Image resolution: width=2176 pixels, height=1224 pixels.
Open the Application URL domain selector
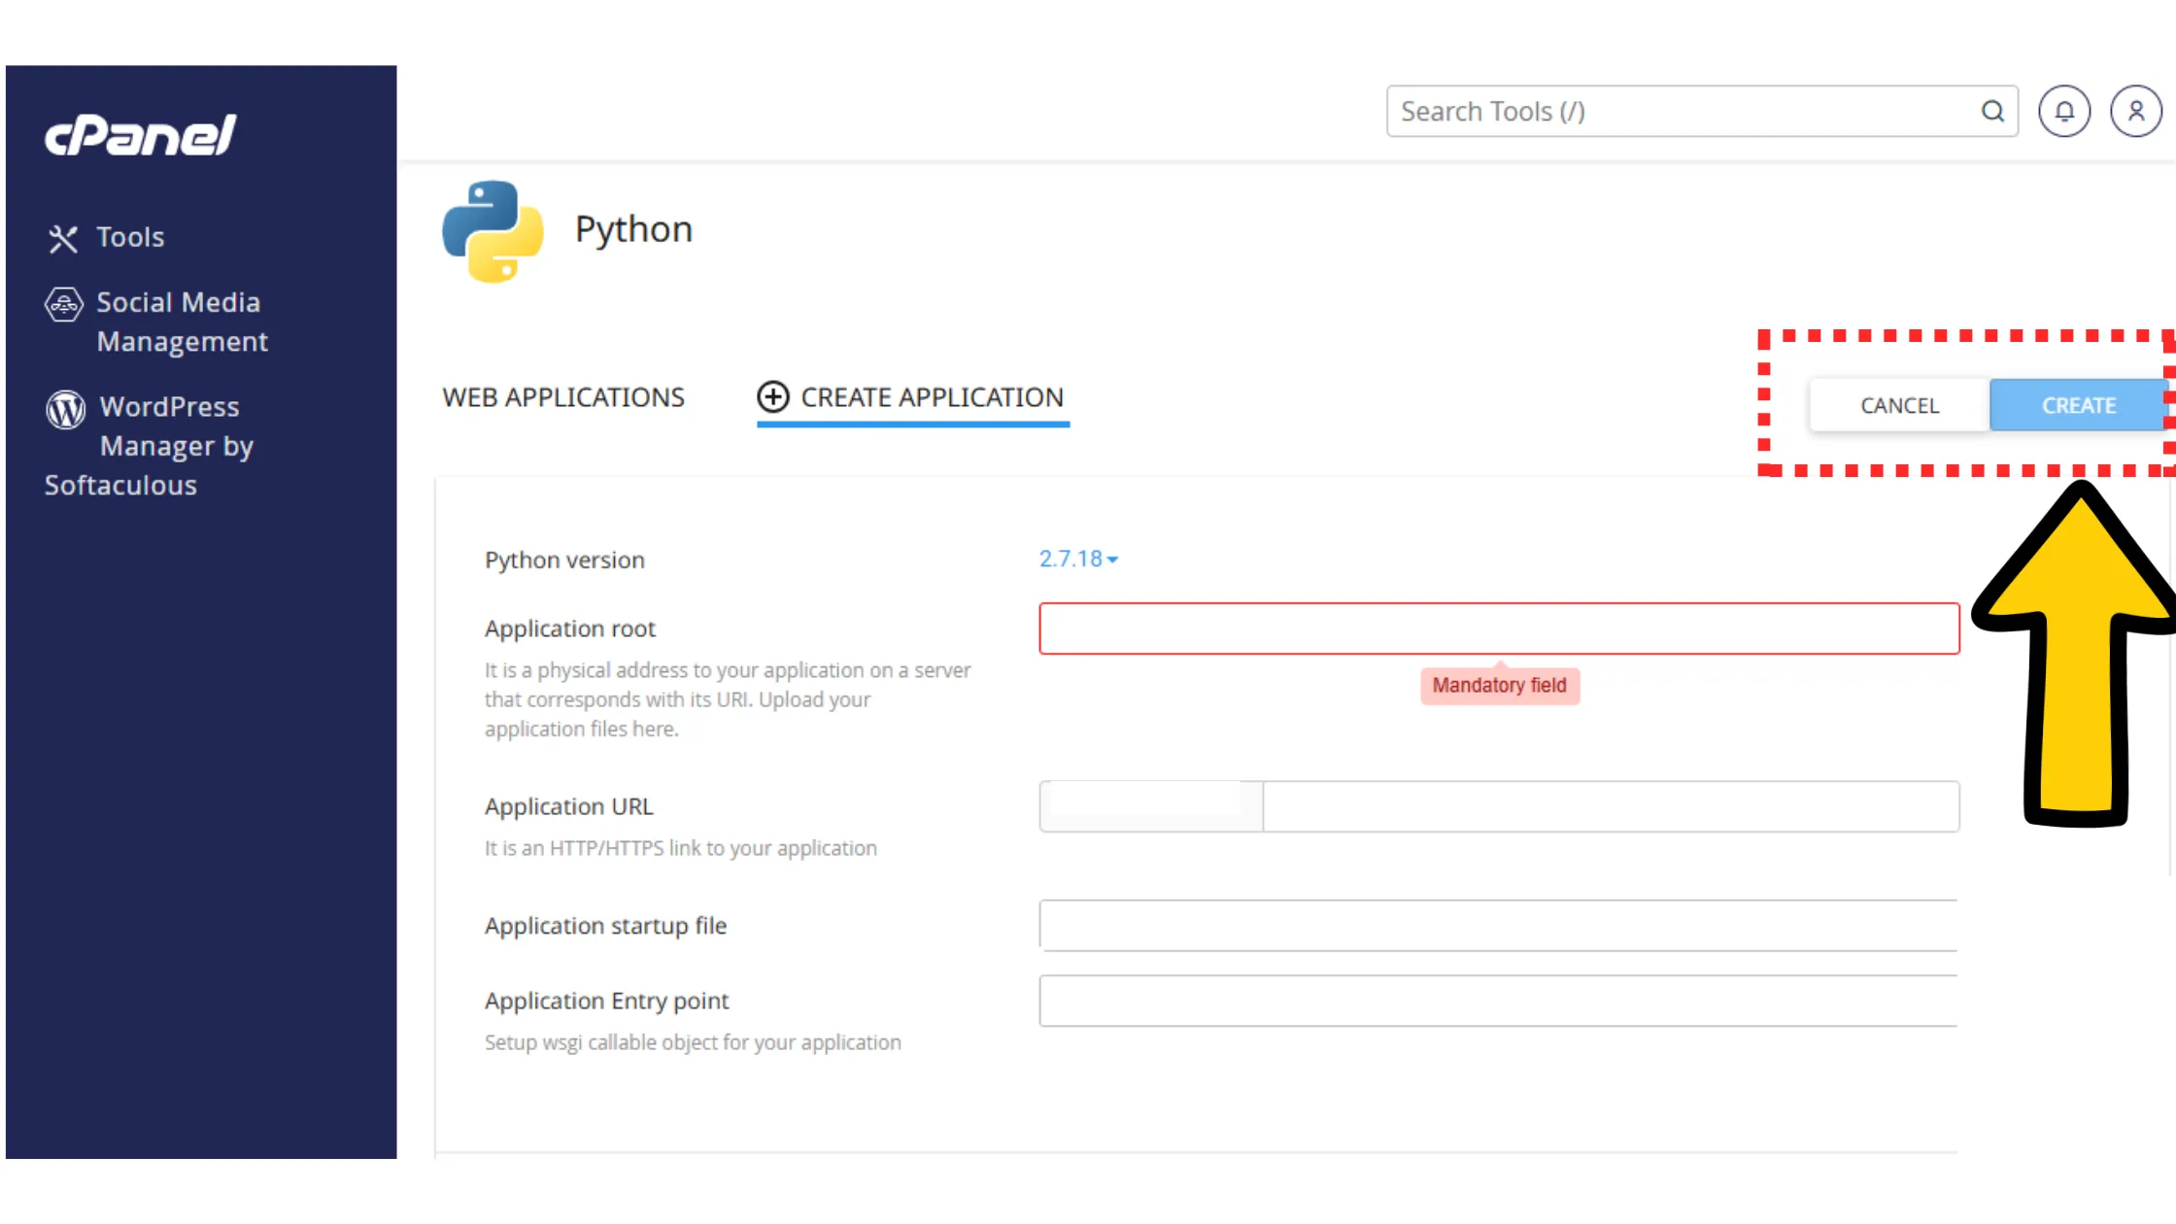(1151, 806)
